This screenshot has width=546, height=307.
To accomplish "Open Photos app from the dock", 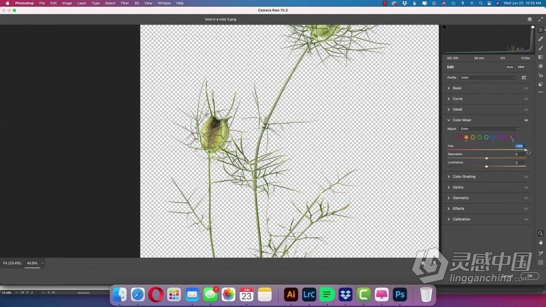I will (x=229, y=294).
